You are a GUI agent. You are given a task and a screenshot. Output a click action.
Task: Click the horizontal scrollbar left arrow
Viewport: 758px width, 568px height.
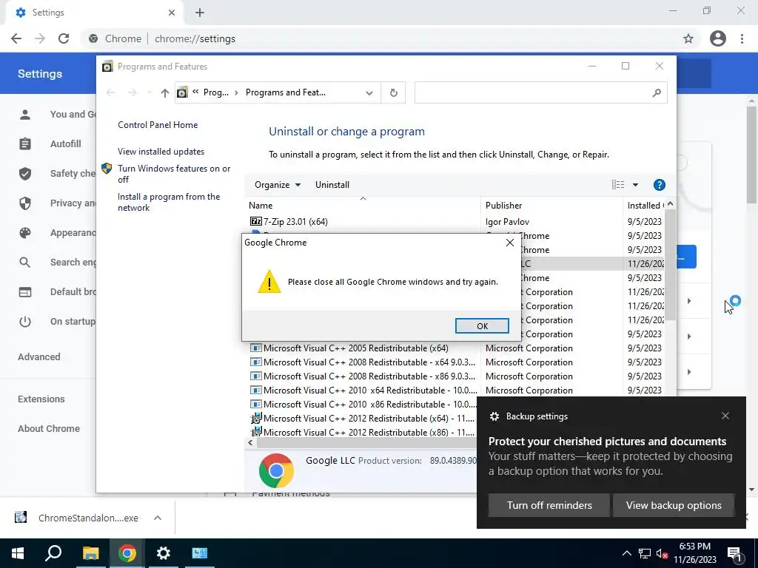[250, 442]
